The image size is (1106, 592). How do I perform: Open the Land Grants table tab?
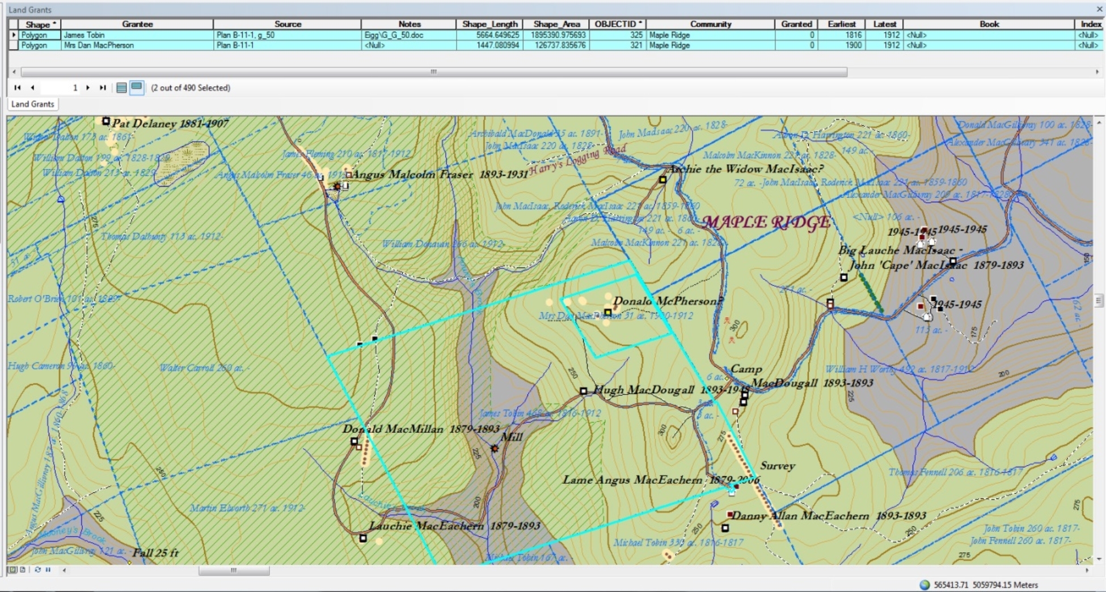[x=32, y=104]
